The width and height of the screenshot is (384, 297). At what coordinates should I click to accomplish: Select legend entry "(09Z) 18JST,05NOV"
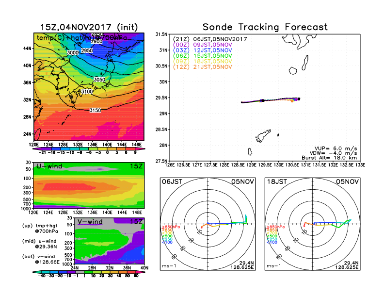coord(202,62)
